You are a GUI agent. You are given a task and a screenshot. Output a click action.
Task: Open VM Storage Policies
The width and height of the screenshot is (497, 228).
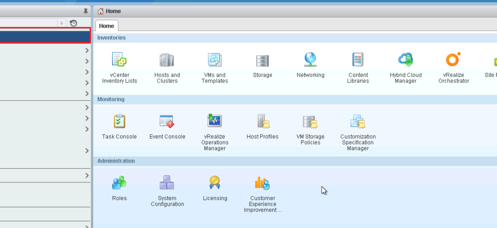tap(310, 130)
